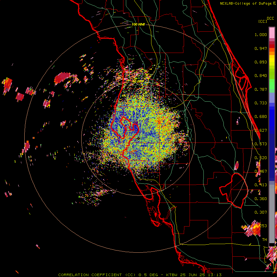This screenshot has height=277, width=277.
Task: Select the 0.893 scale value
Action: coord(261,62)
